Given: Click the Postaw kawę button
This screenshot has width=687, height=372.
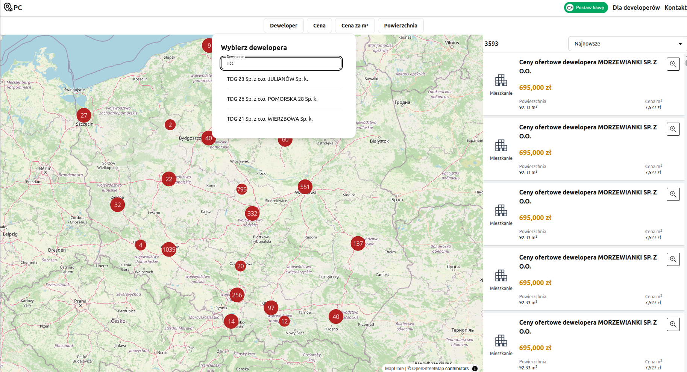Looking at the screenshot, I should (586, 8).
